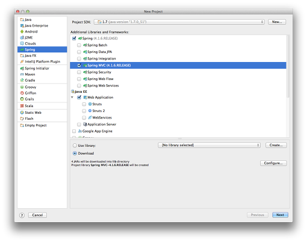Enable the Spring Data JPA checkbox

[x=79, y=52]
